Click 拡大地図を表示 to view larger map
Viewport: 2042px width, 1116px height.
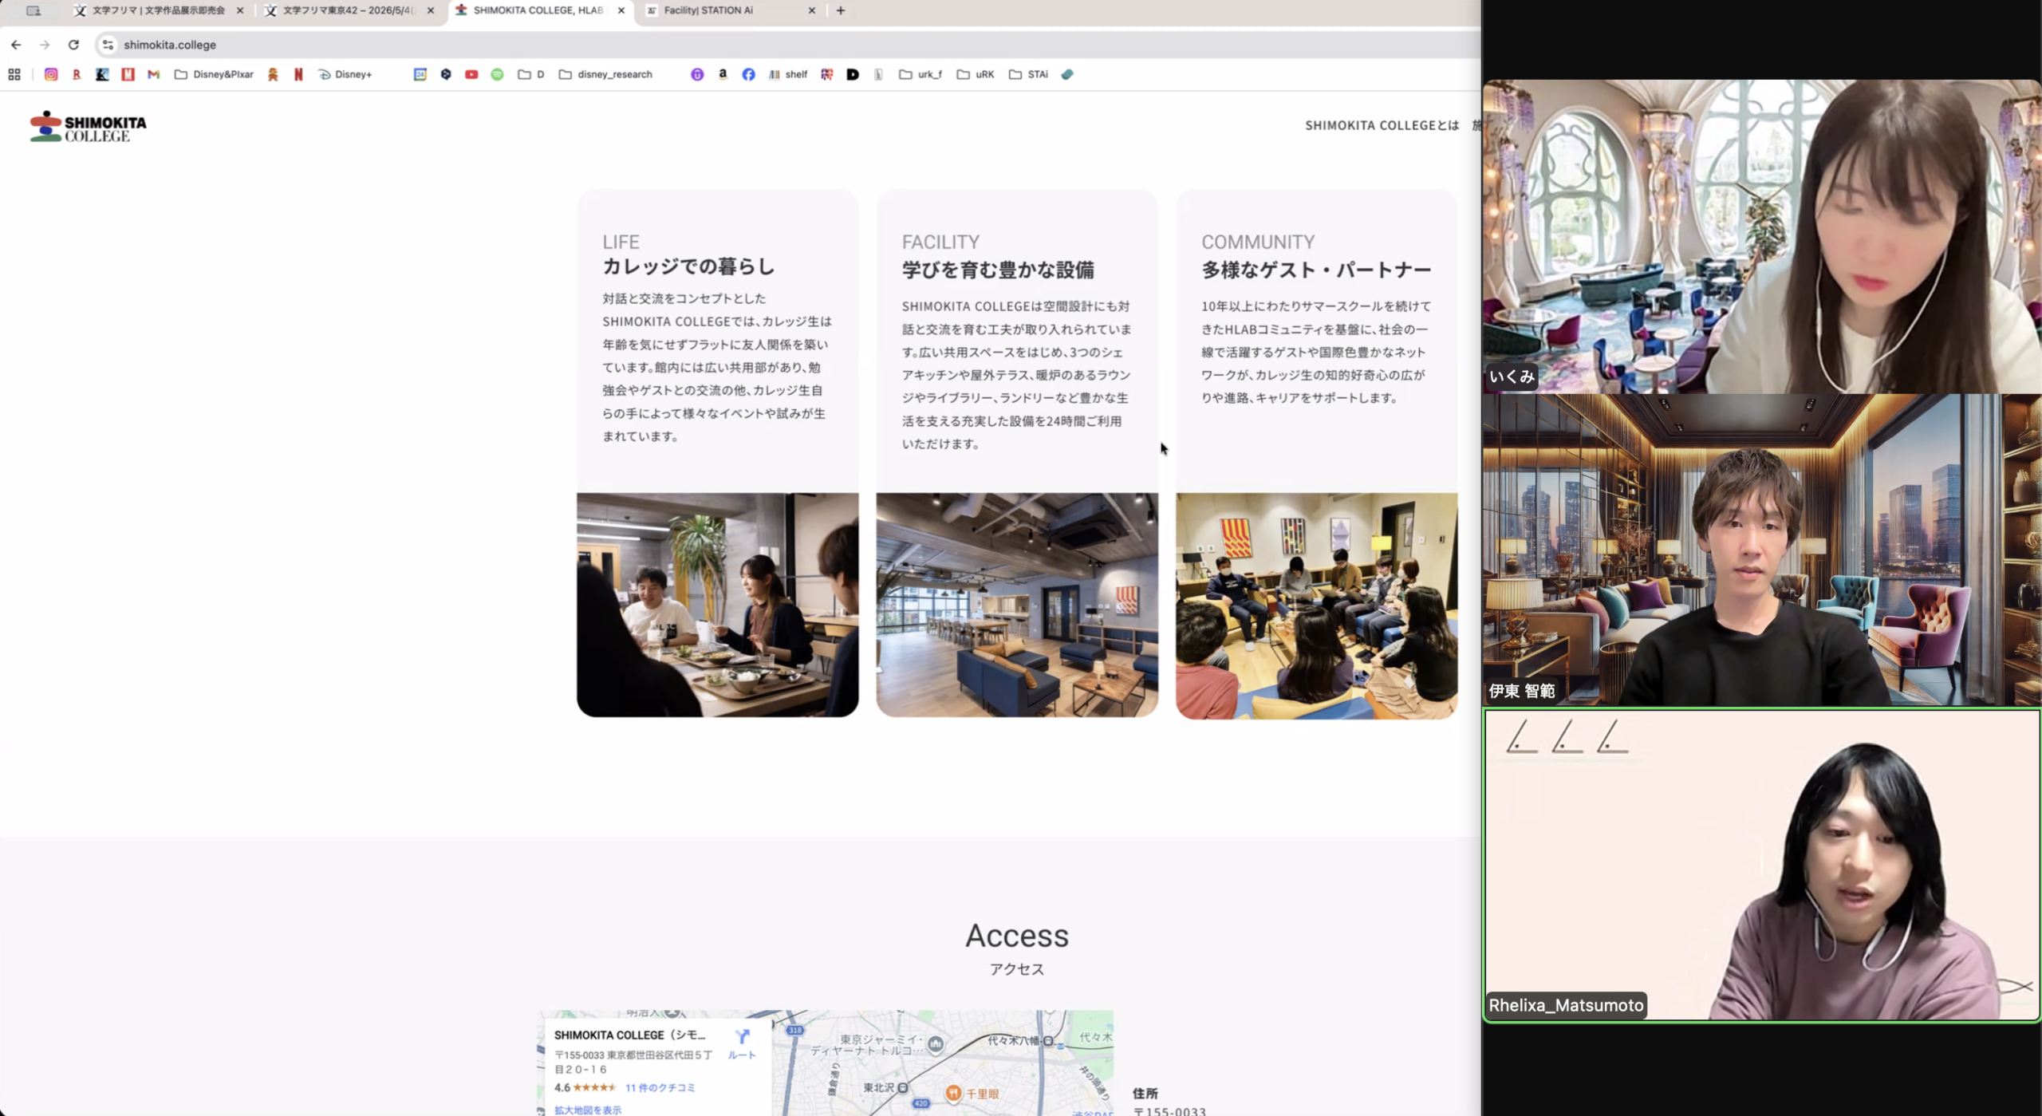click(588, 1110)
